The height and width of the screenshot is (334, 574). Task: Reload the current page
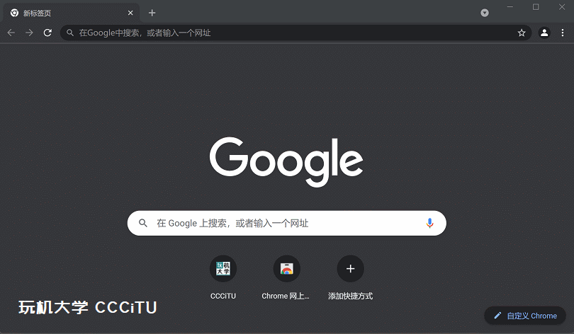point(47,33)
